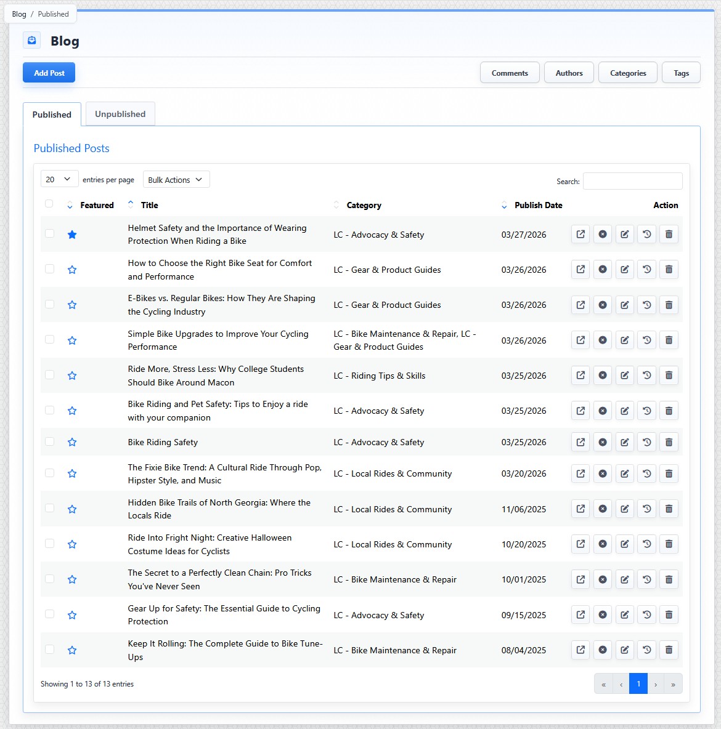Open the Authors section
721x729 pixels.
pyautogui.click(x=569, y=73)
